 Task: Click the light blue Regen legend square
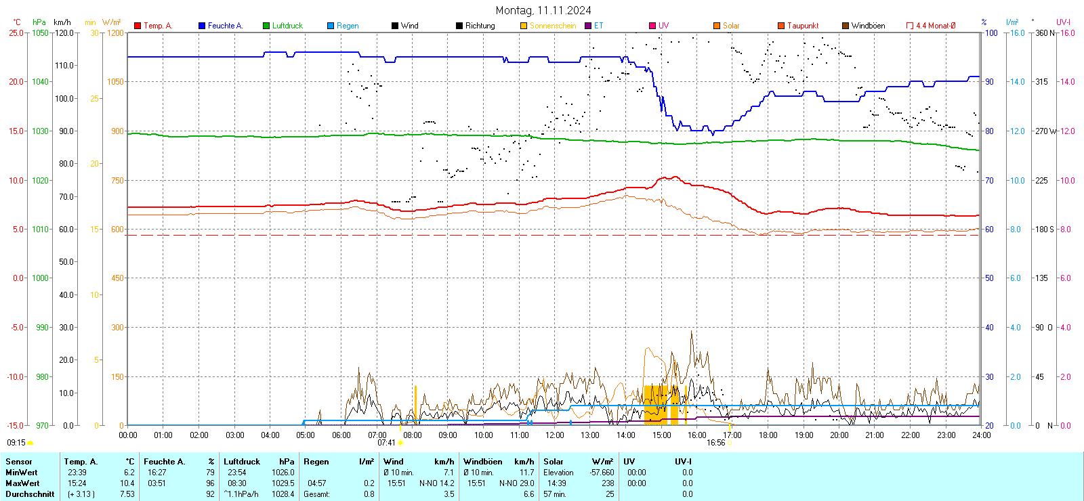[x=331, y=26]
